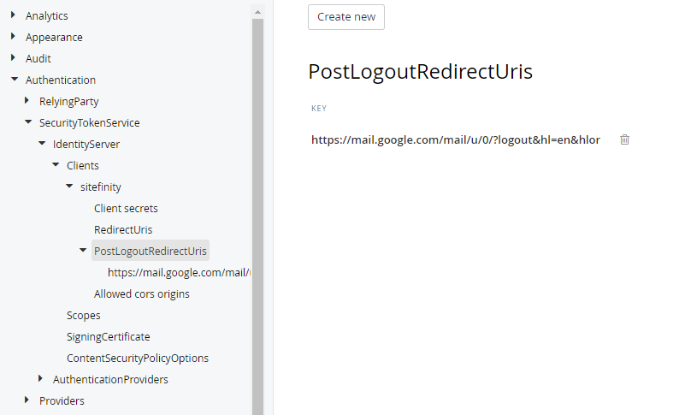
Task: Click the Create new button
Action: (x=346, y=17)
